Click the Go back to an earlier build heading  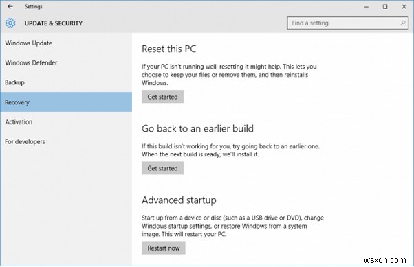pos(197,128)
